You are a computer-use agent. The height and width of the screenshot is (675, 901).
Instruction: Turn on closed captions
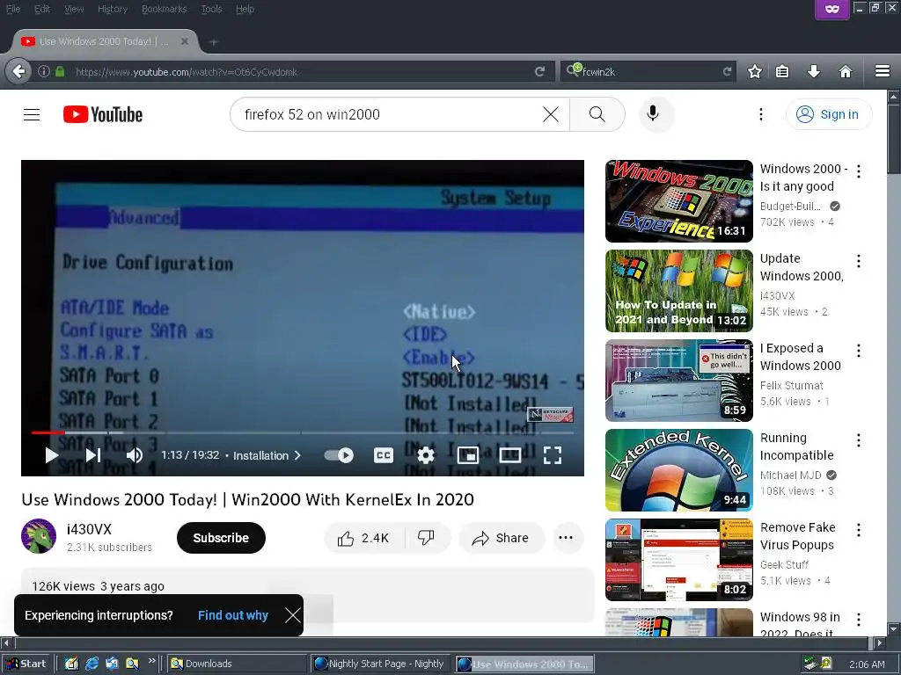[384, 455]
